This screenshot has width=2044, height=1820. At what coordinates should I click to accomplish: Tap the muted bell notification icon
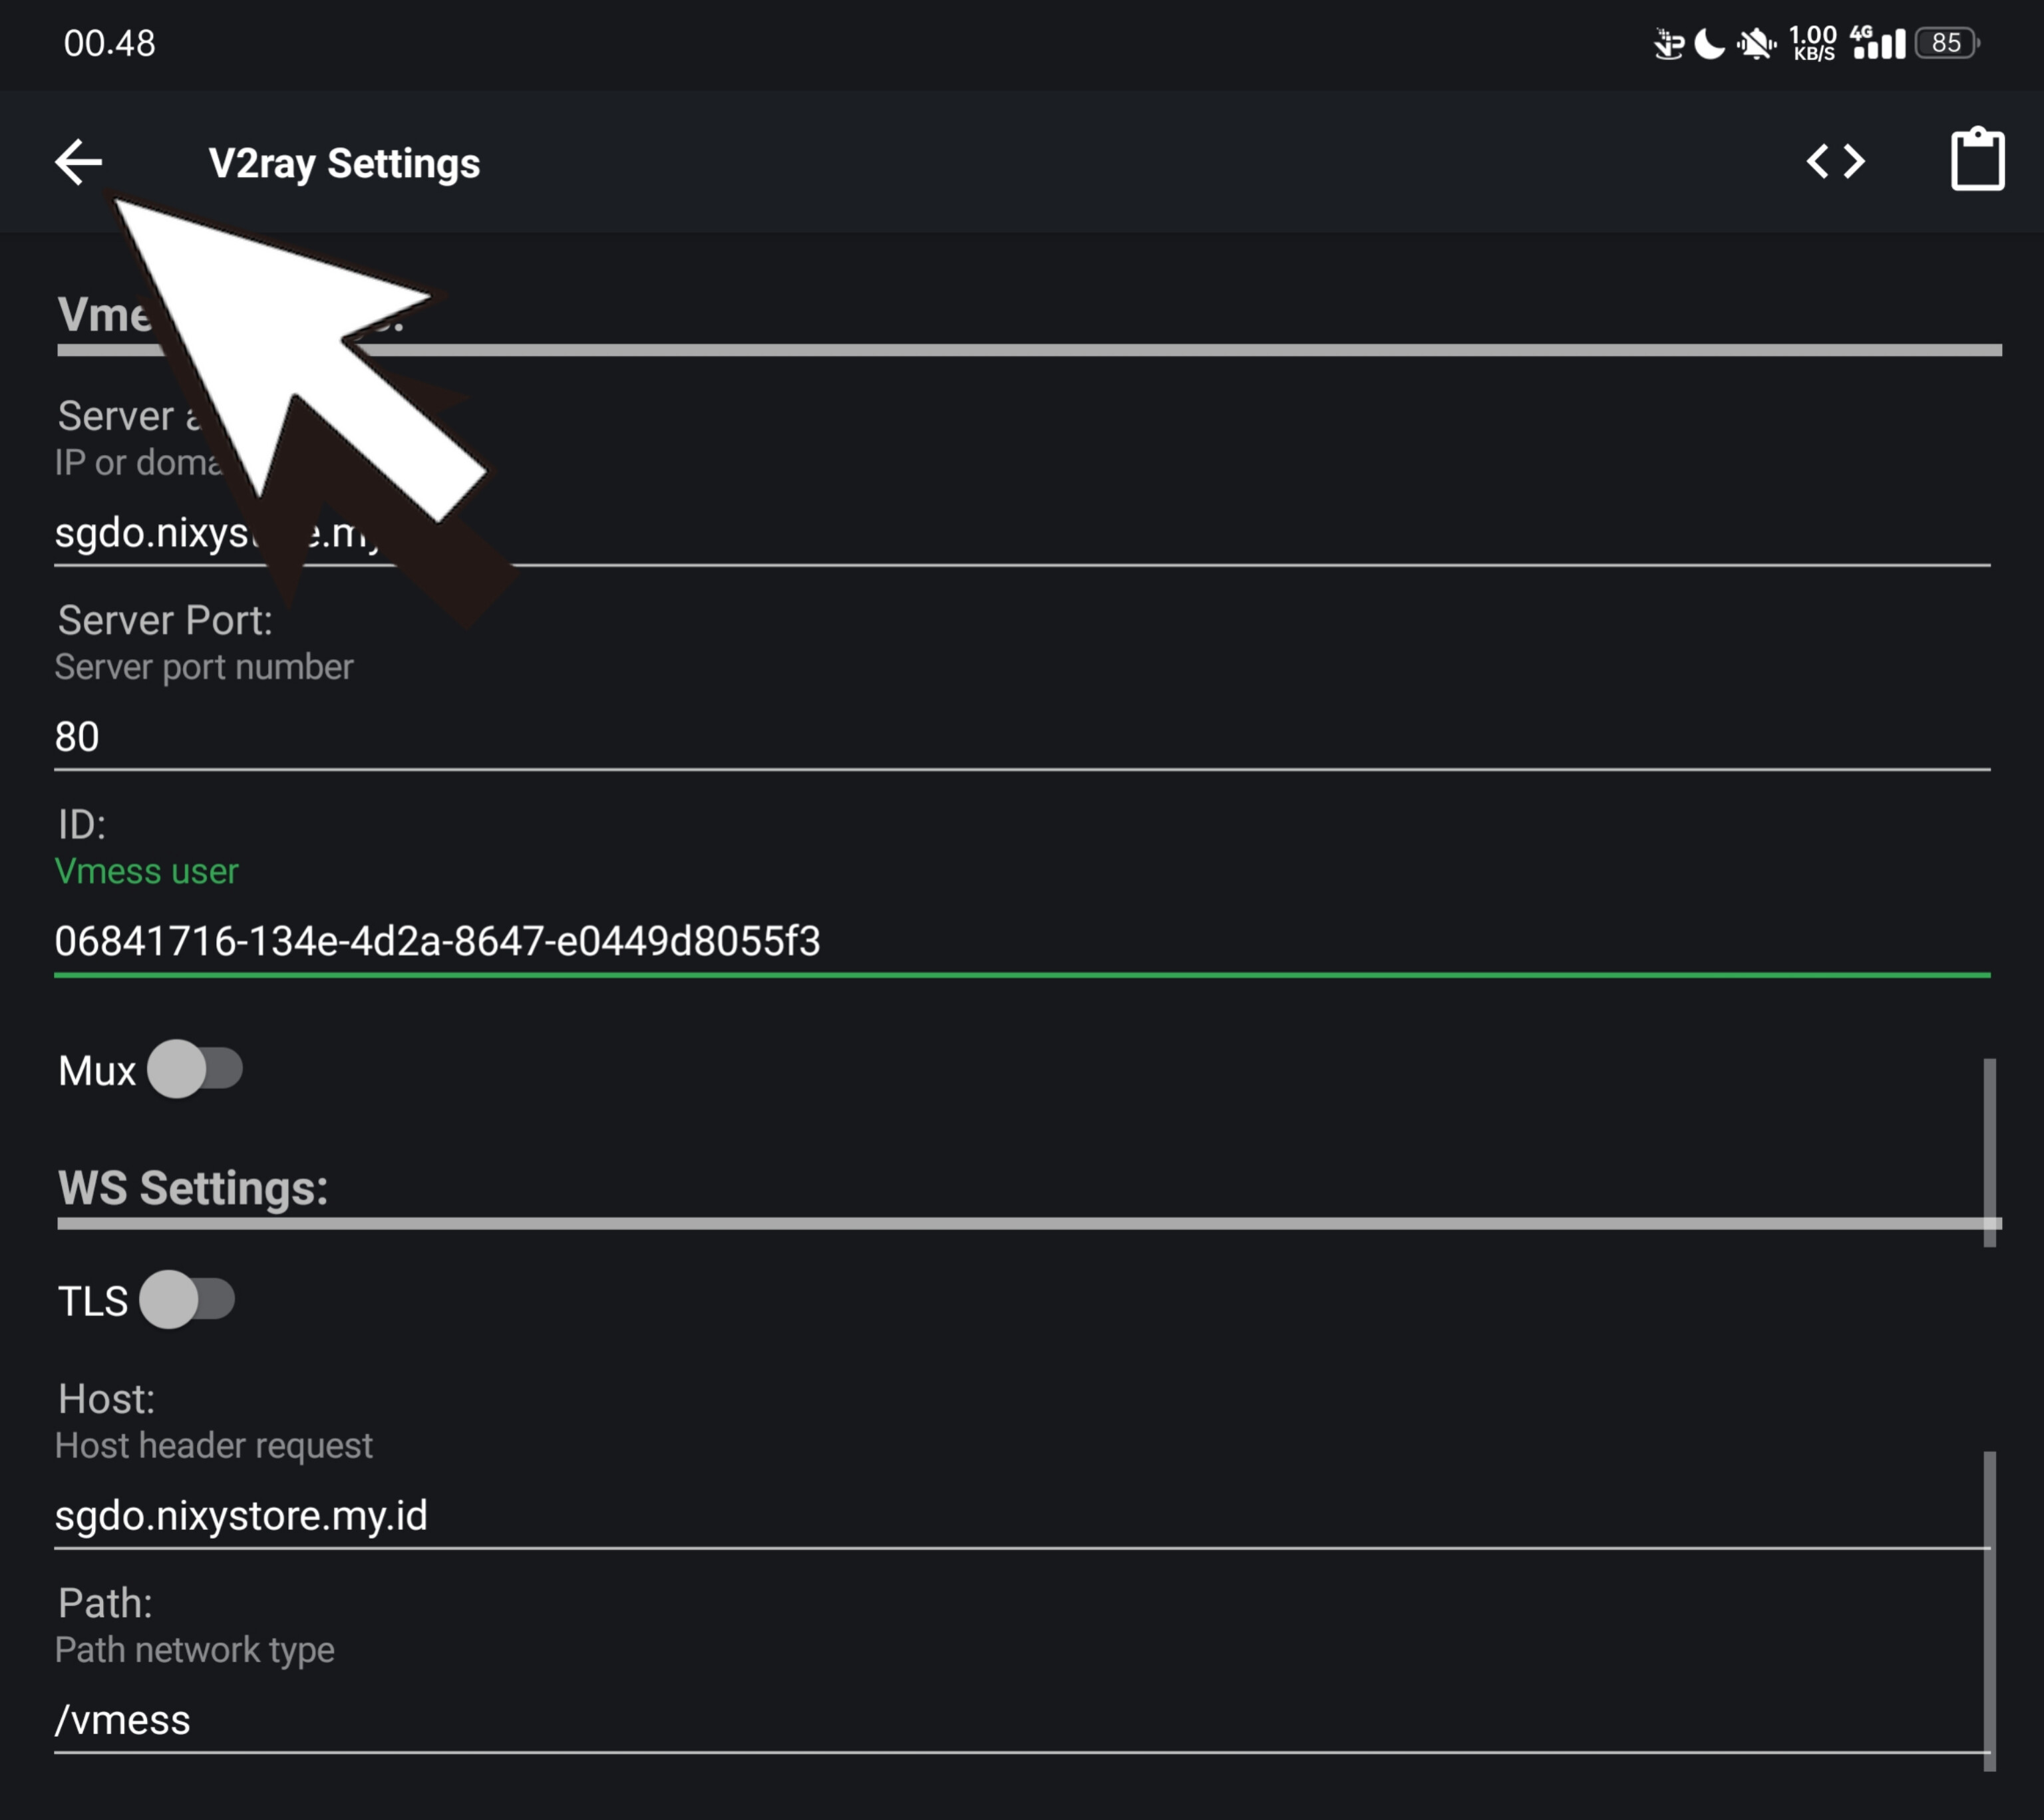point(1755,44)
